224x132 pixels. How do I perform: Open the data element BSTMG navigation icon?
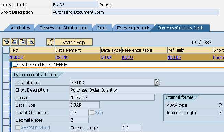pyautogui.click(x=157, y=82)
